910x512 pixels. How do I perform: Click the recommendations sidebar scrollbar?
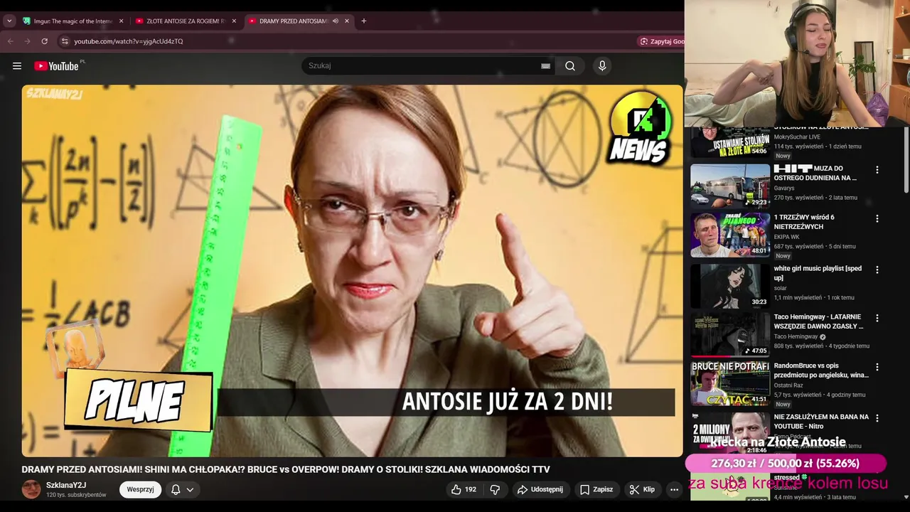pos(906,160)
